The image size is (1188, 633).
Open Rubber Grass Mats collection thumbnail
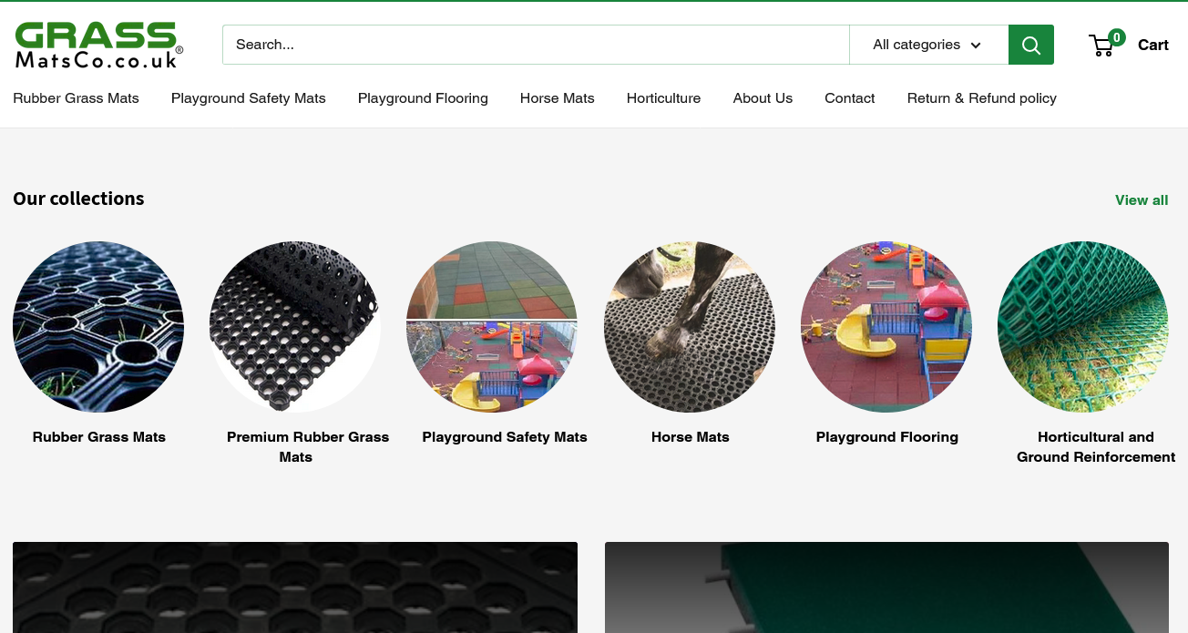coord(98,327)
